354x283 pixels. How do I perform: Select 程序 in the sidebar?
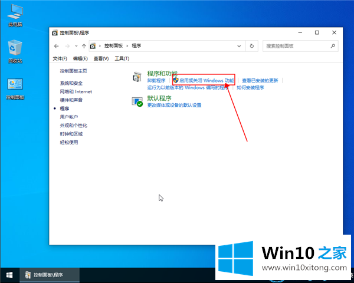[x=64, y=108]
